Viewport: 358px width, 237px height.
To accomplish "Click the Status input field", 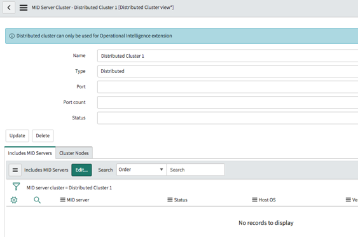I will point(228,118).
